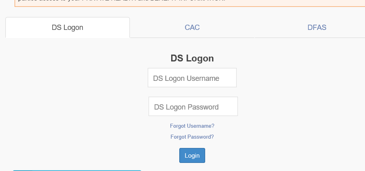
Task: Open the Forgot Username link
Action: tap(192, 126)
